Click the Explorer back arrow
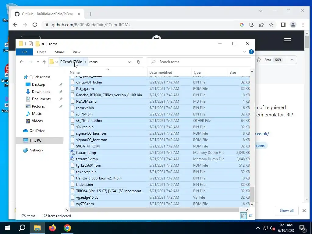Image resolution: width=312 pixels, height=234 pixels. [22, 62]
